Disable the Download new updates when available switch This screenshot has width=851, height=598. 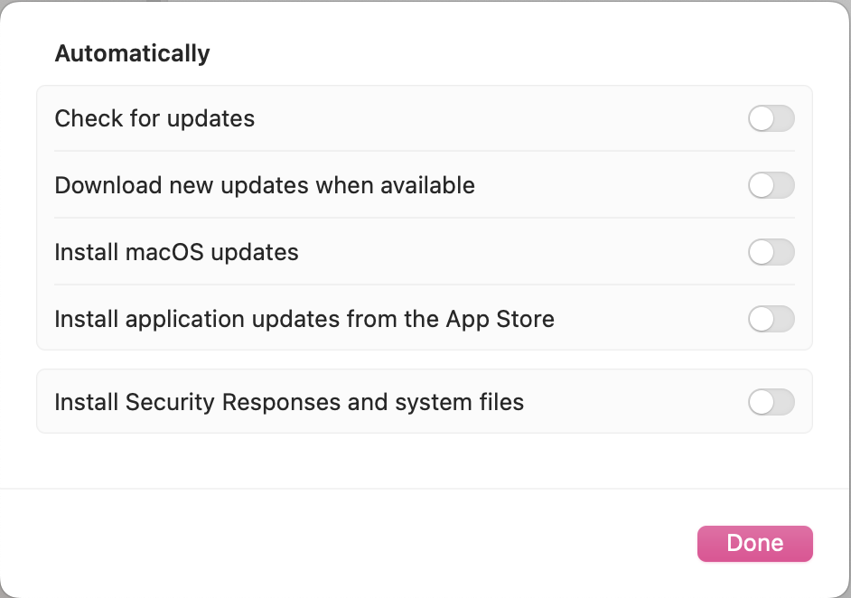(x=772, y=185)
